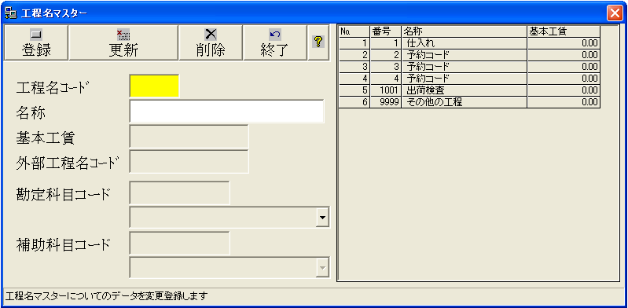This screenshot has width=628, height=308.
Task: Open the 勘定科目 dropdown list
Action: (x=322, y=218)
